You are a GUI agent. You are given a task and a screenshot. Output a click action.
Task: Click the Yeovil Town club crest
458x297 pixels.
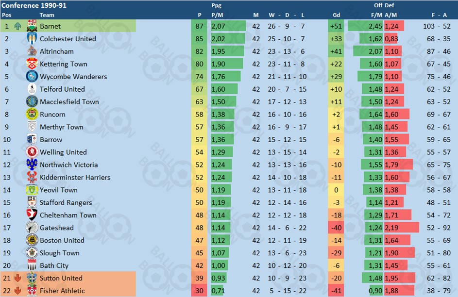pyautogui.click(x=32, y=190)
